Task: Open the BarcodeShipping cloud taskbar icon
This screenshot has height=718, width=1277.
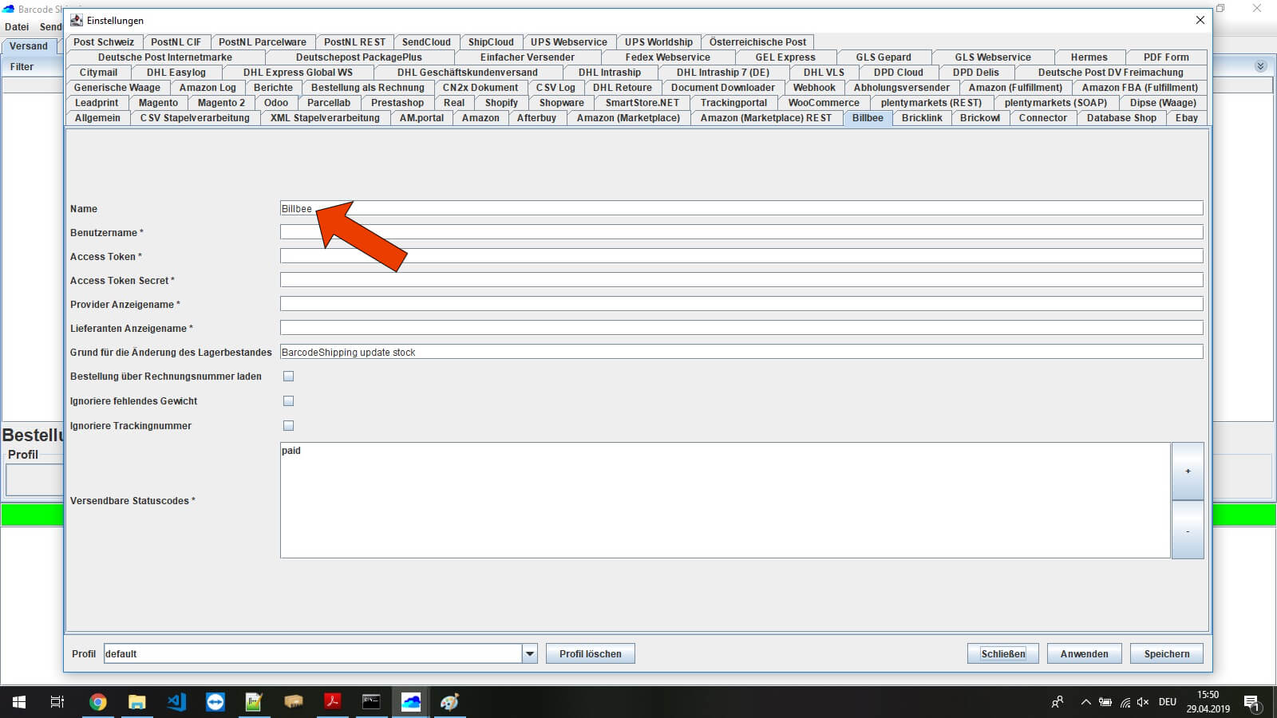Action: pos(410,702)
